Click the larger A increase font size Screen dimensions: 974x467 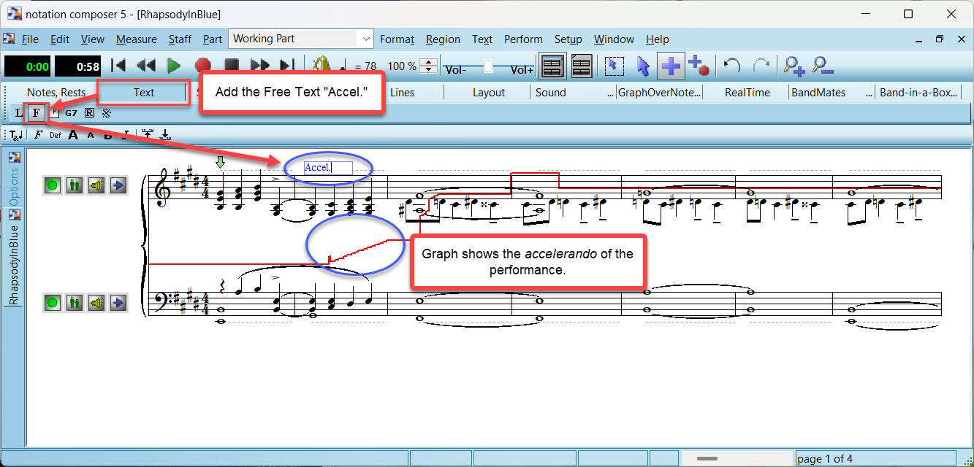73,134
